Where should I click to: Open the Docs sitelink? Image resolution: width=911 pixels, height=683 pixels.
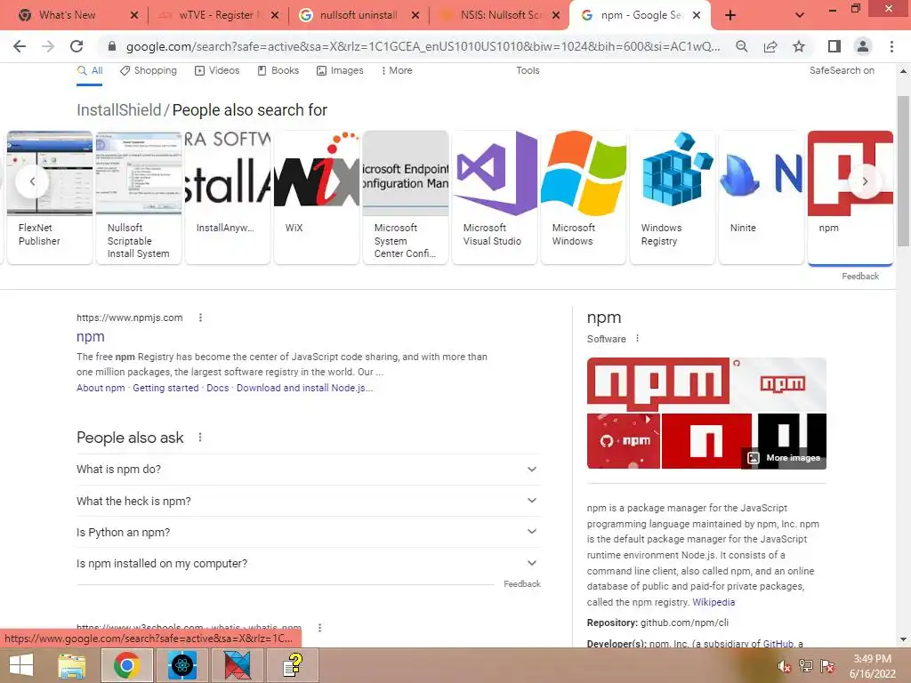click(x=218, y=388)
